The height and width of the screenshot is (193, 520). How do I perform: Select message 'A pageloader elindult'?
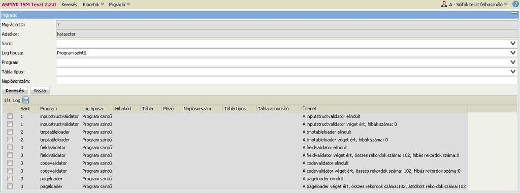point(323,178)
